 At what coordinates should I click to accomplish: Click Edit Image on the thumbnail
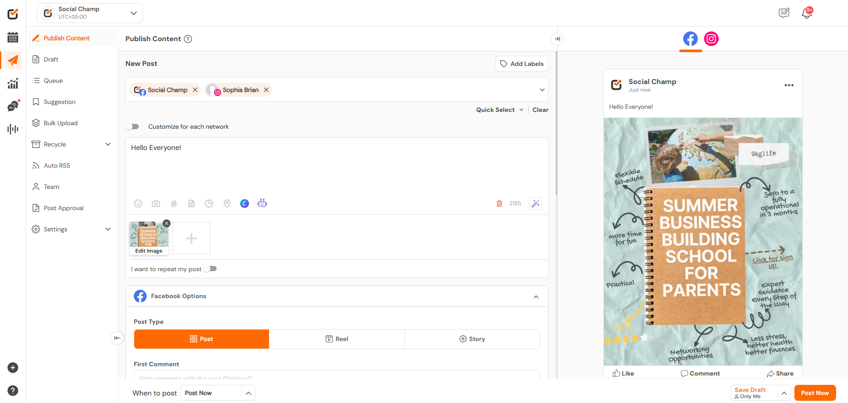(149, 251)
